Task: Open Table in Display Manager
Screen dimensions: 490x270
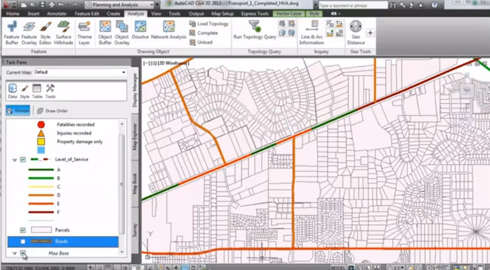Action: click(37, 91)
